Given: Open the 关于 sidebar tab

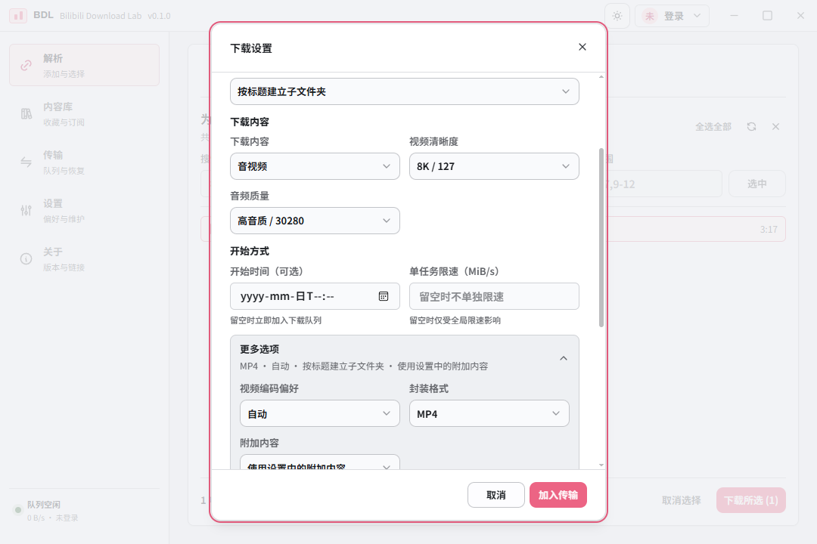Looking at the screenshot, I should click(85, 258).
